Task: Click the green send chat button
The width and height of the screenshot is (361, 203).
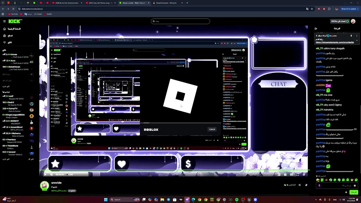Action: [354, 192]
